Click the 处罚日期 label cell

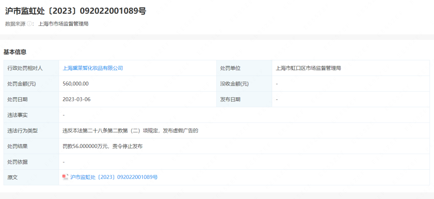(x=31, y=99)
